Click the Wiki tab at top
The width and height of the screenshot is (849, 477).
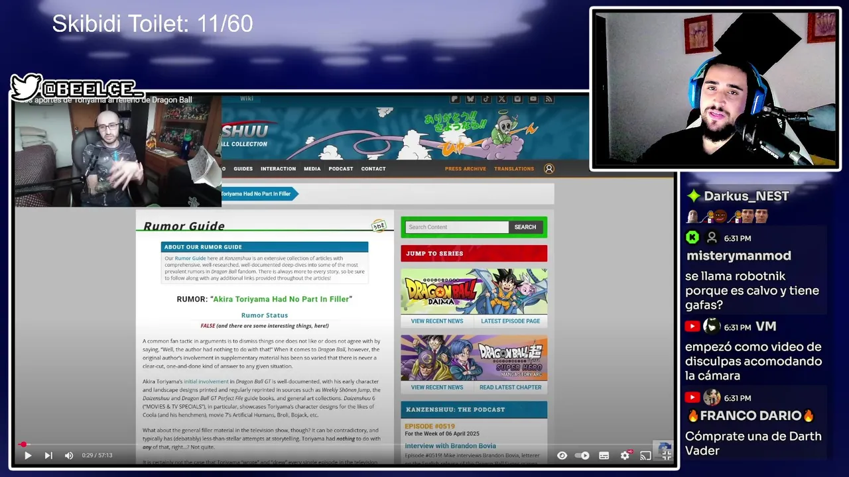(x=247, y=99)
